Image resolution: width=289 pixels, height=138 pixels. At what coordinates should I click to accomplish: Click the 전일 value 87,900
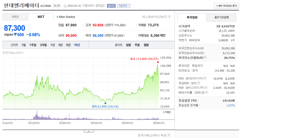(x=71, y=25)
